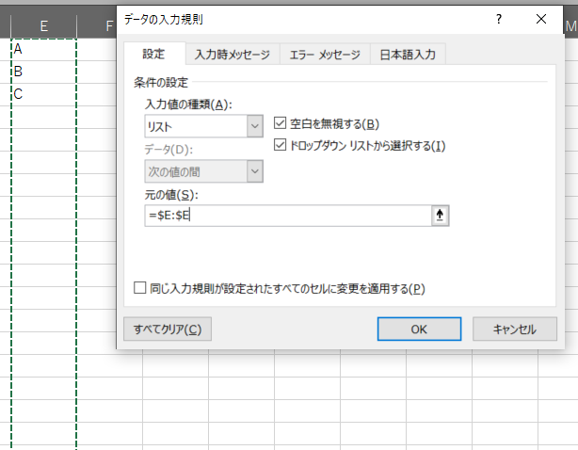Select cell containing A in column E
This screenshot has width=578, height=450.
pos(44,49)
